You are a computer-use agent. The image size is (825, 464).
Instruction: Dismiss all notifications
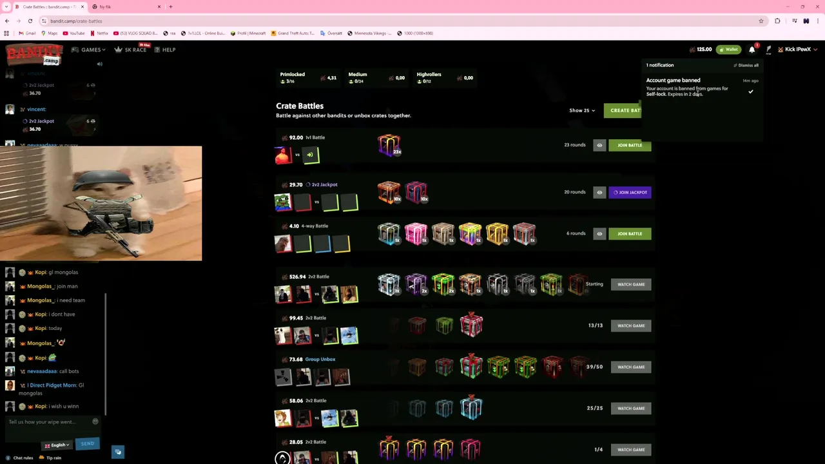tap(746, 65)
